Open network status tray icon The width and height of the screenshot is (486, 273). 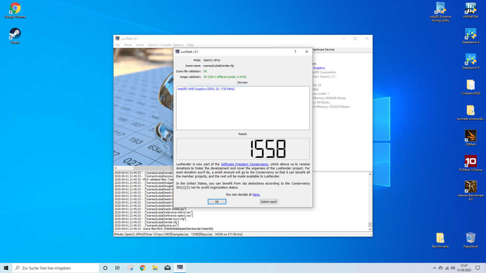point(447,268)
